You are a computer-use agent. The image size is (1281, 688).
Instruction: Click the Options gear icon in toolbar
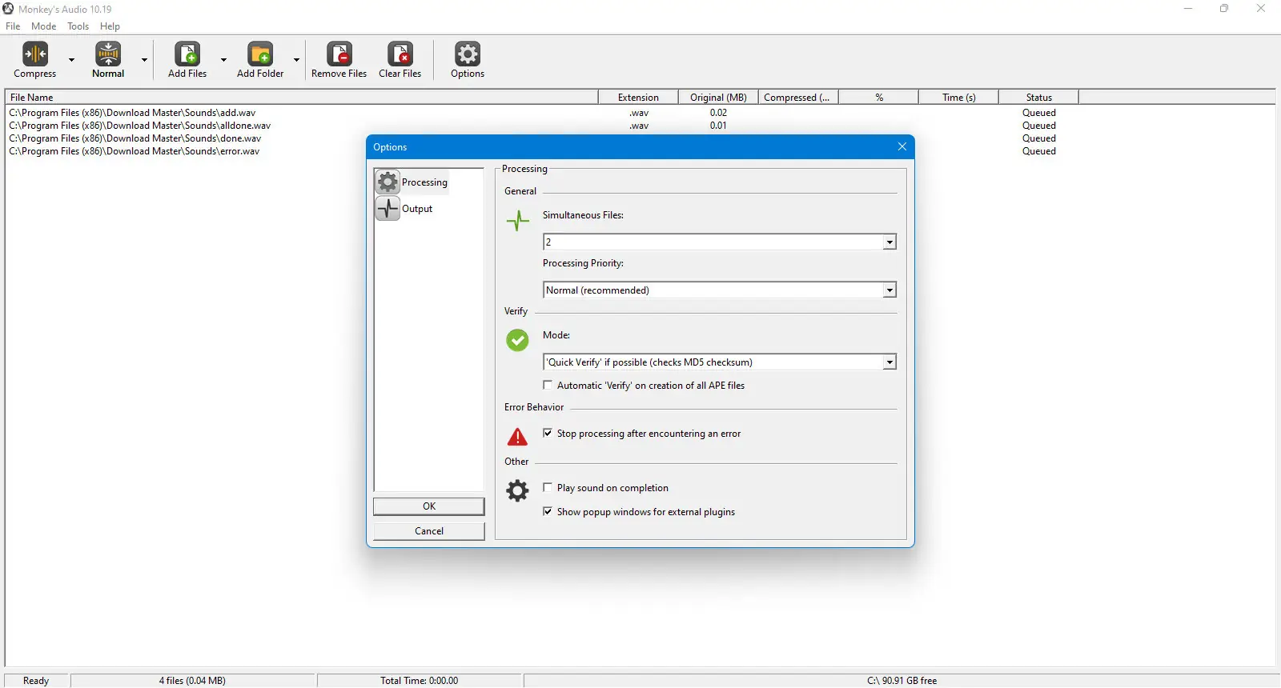pyautogui.click(x=468, y=54)
